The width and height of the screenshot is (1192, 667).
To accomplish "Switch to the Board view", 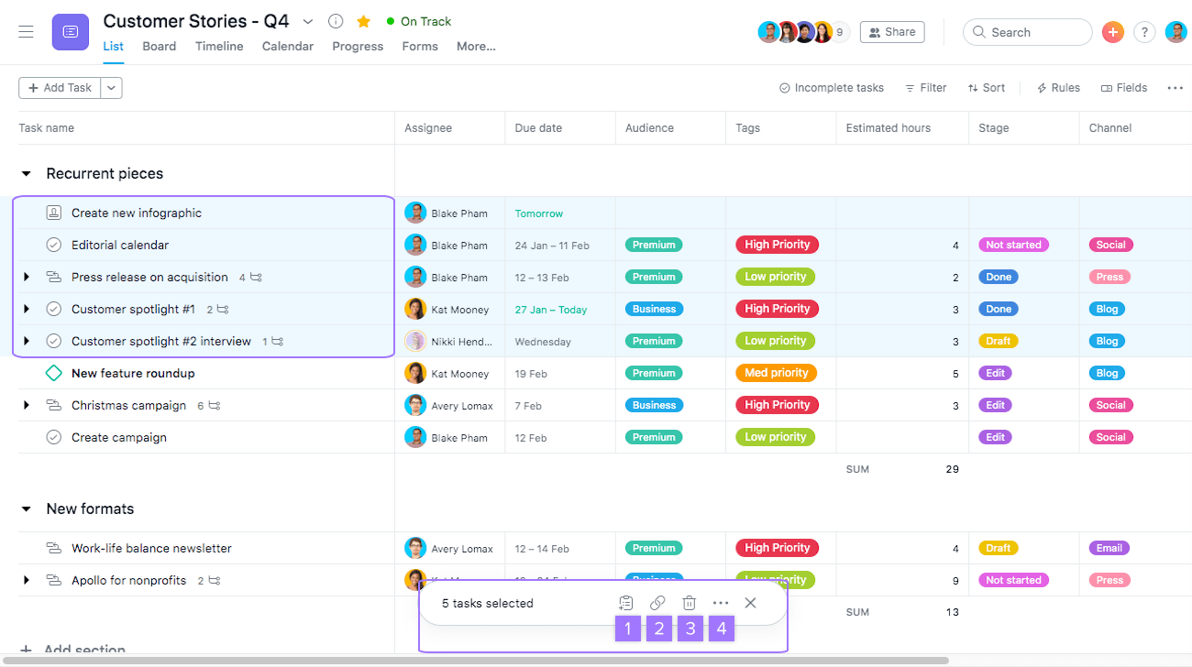I will (x=159, y=46).
